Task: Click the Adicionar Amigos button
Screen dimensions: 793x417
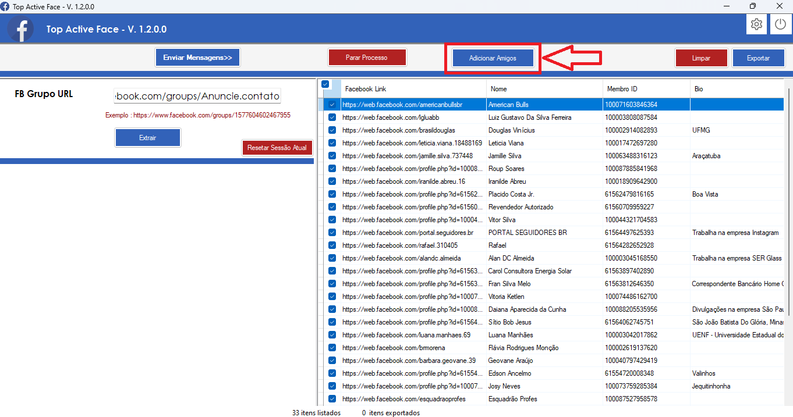Action: coord(493,58)
